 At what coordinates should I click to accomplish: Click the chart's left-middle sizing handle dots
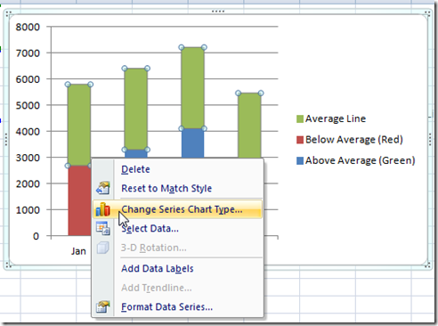(x=6, y=139)
